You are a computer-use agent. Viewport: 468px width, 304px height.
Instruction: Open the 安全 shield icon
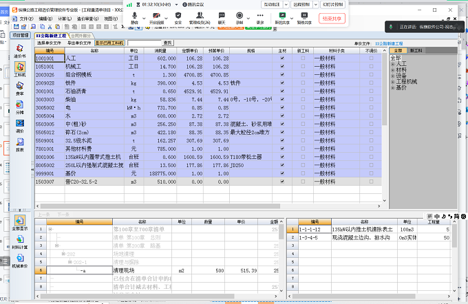178,18
